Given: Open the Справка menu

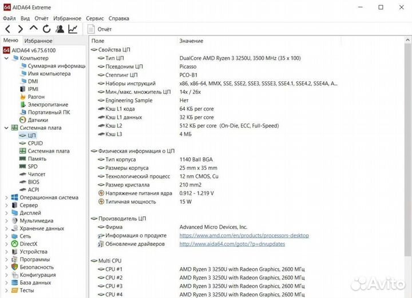Looking at the screenshot, I should (x=119, y=18).
